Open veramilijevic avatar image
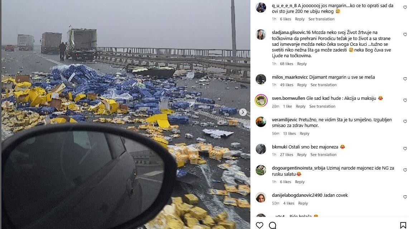Image resolution: width=409 pixels, height=229 pixels. click(261, 122)
